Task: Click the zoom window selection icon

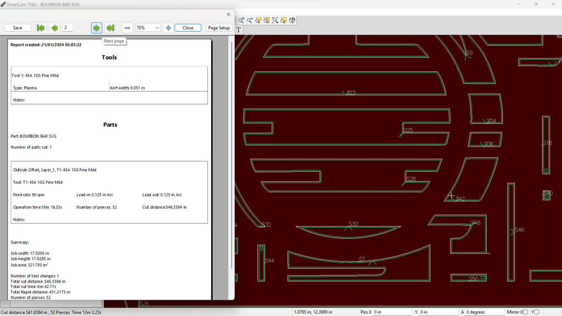Action: coord(276,20)
